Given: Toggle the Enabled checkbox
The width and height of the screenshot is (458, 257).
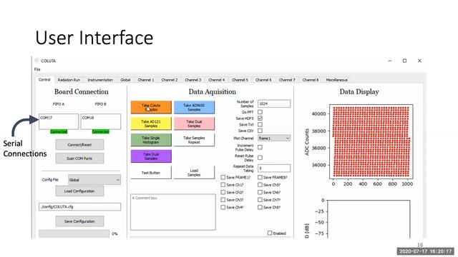Looking at the screenshot, I should (x=270, y=233).
